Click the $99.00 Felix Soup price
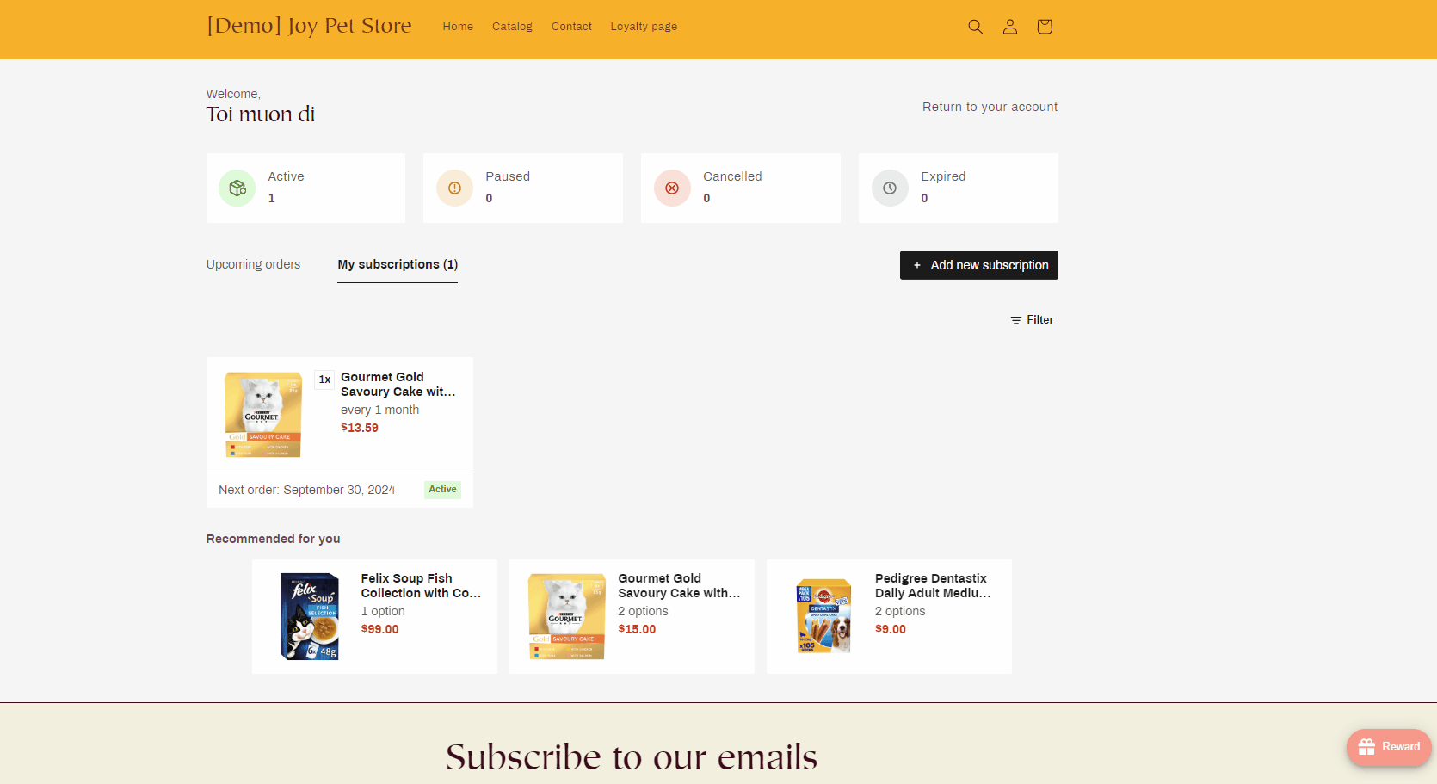 [x=379, y=629]
